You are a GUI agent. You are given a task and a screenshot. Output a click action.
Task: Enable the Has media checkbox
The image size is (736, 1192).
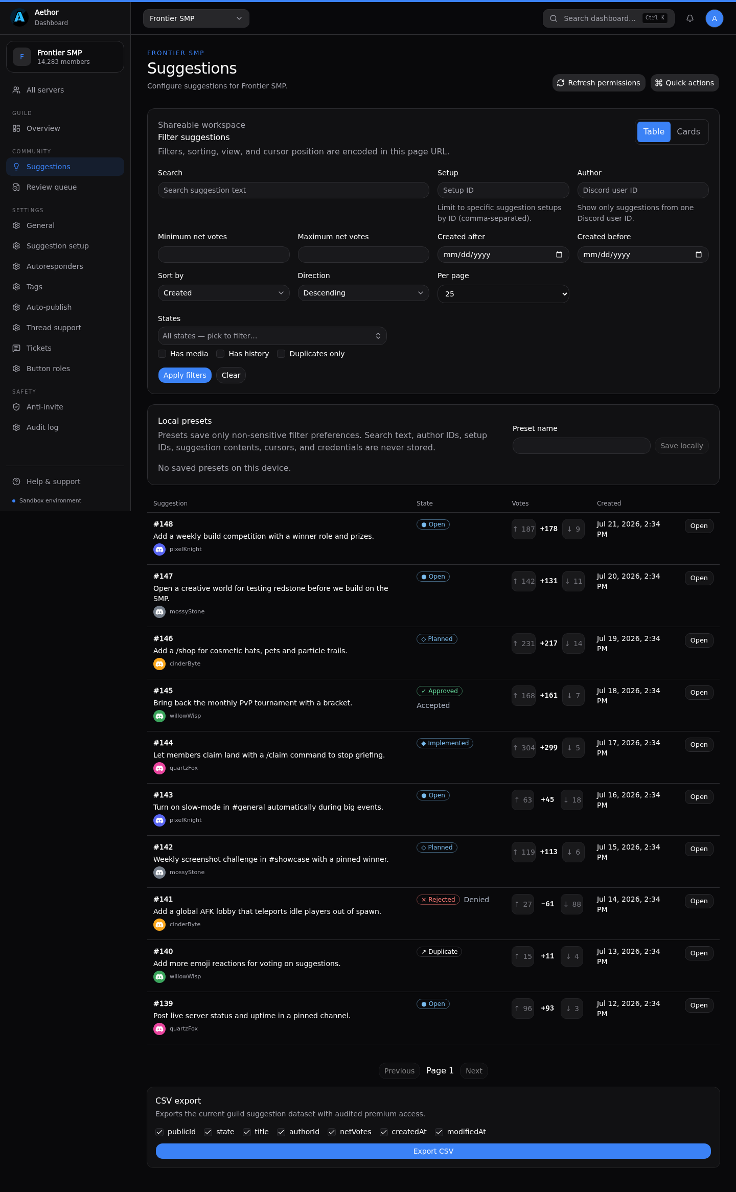pos(162,354)
